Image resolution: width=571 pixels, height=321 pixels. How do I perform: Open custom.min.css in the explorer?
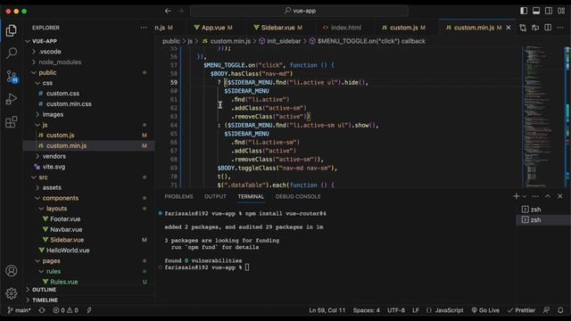coord(89,104)
